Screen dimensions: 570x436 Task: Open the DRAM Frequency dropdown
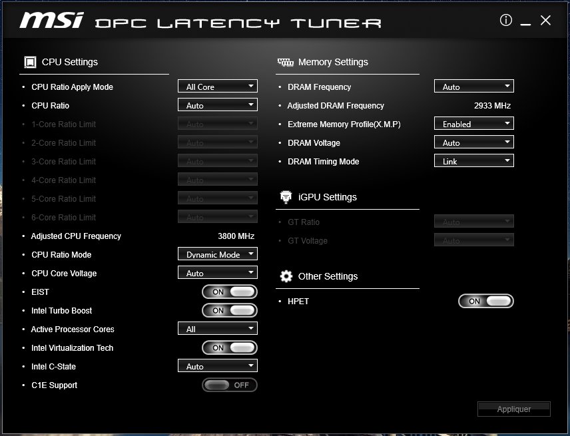[473, 87]
